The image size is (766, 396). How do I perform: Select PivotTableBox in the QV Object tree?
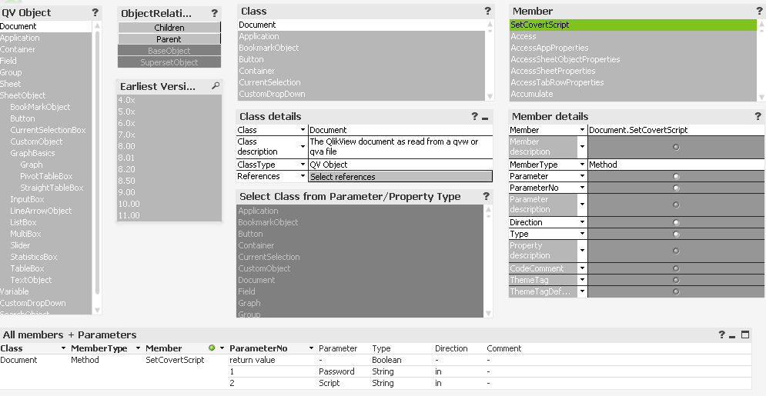(x=46, y=176)
